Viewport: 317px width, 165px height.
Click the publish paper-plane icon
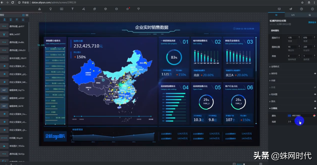[x=291, y=9]
